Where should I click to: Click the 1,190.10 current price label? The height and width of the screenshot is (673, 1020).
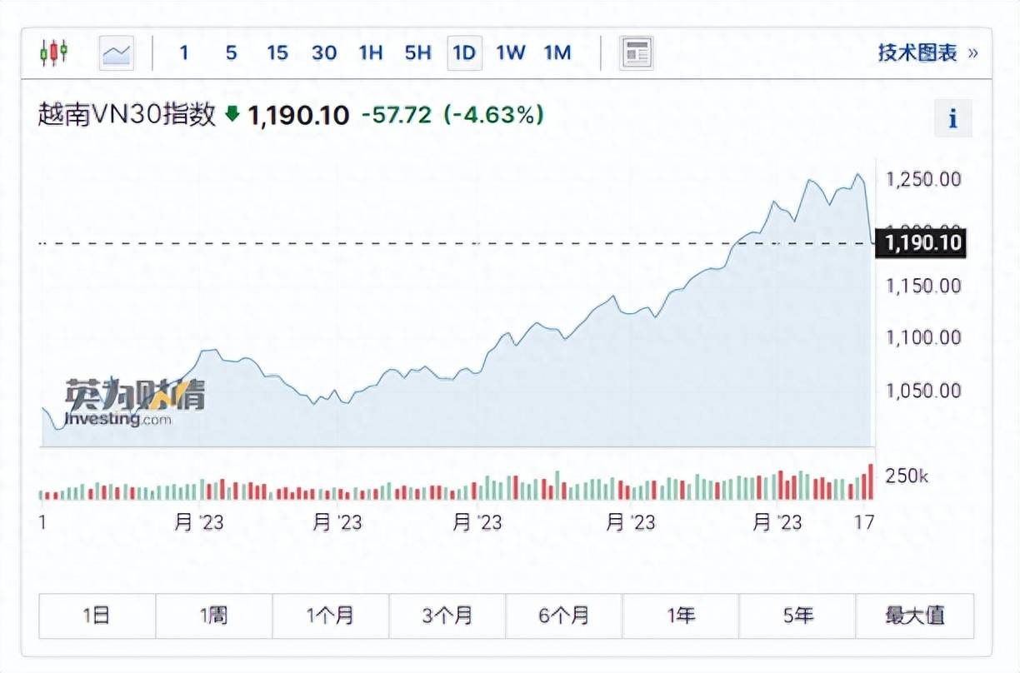tap(920, 242)
